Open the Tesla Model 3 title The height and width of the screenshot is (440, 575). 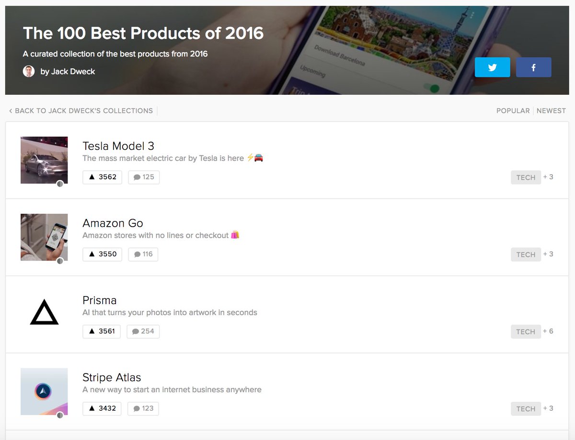(118, 146)
